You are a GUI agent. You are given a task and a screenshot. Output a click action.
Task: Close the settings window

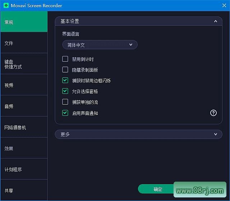(x=224, y=5)
